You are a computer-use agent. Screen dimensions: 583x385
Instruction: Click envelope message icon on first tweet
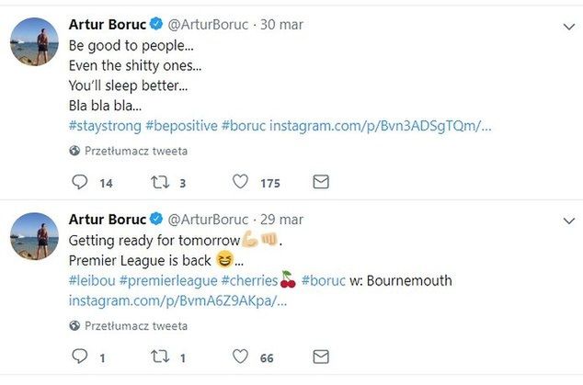click(320, 182)
